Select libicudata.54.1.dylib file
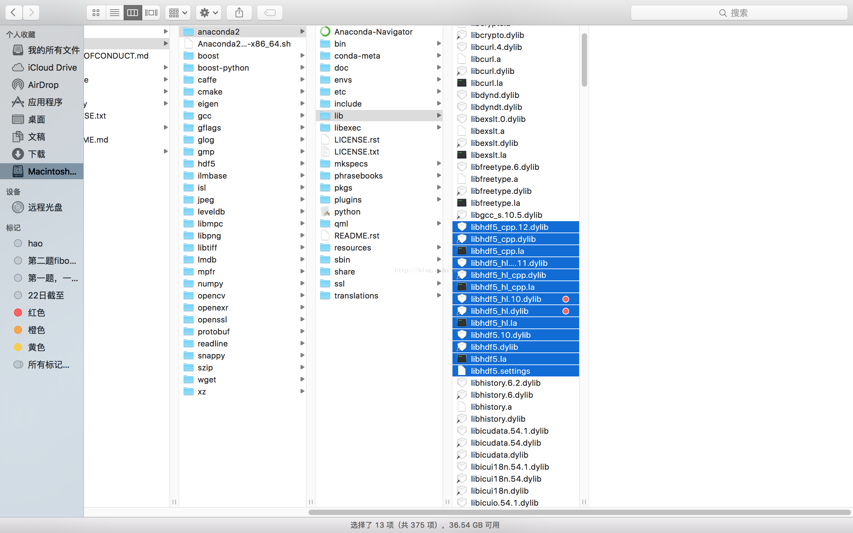Screen dimensions: 853x533 pos(516,431)
